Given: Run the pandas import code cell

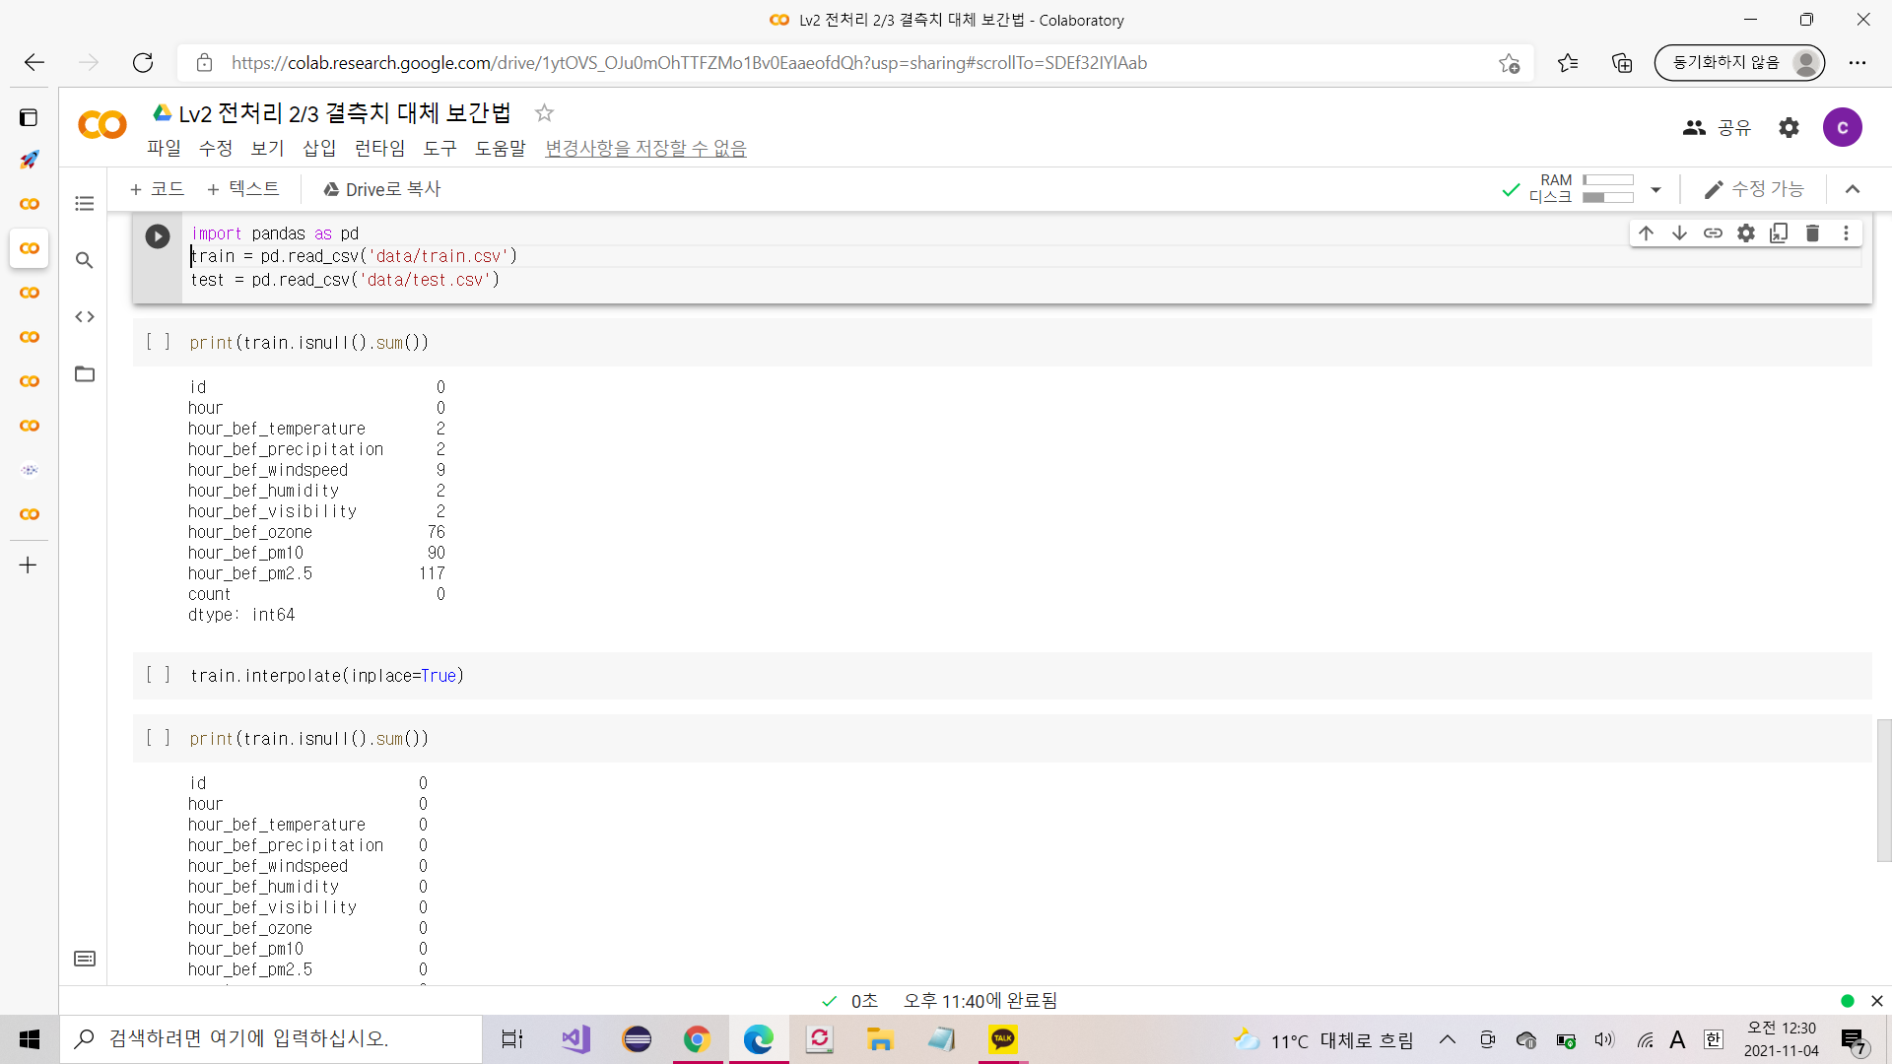Looking at the screenshot, I should [158, 236].
